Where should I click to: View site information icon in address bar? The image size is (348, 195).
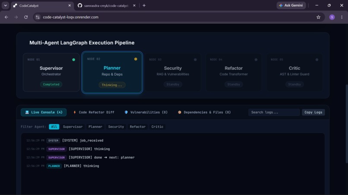click(38, 17)
